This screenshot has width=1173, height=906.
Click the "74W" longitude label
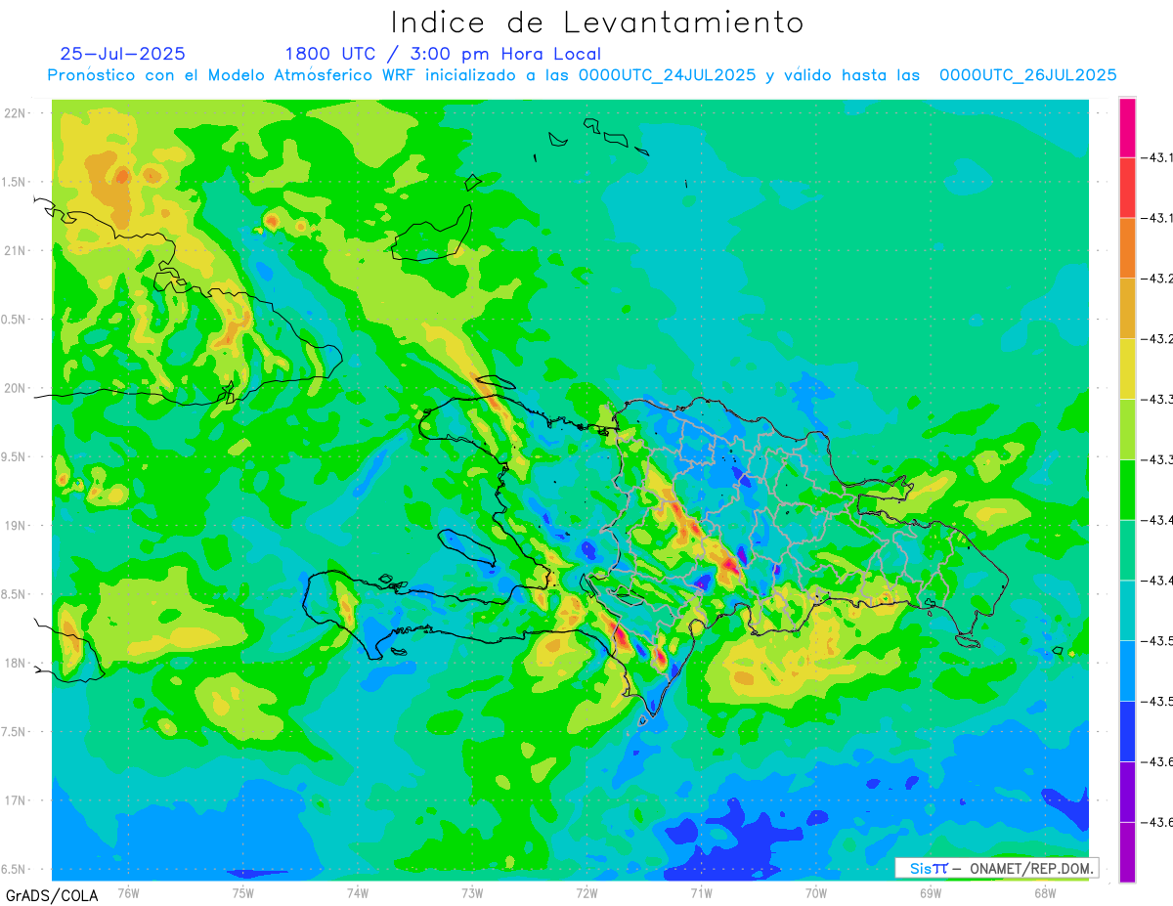pos(358,892)
